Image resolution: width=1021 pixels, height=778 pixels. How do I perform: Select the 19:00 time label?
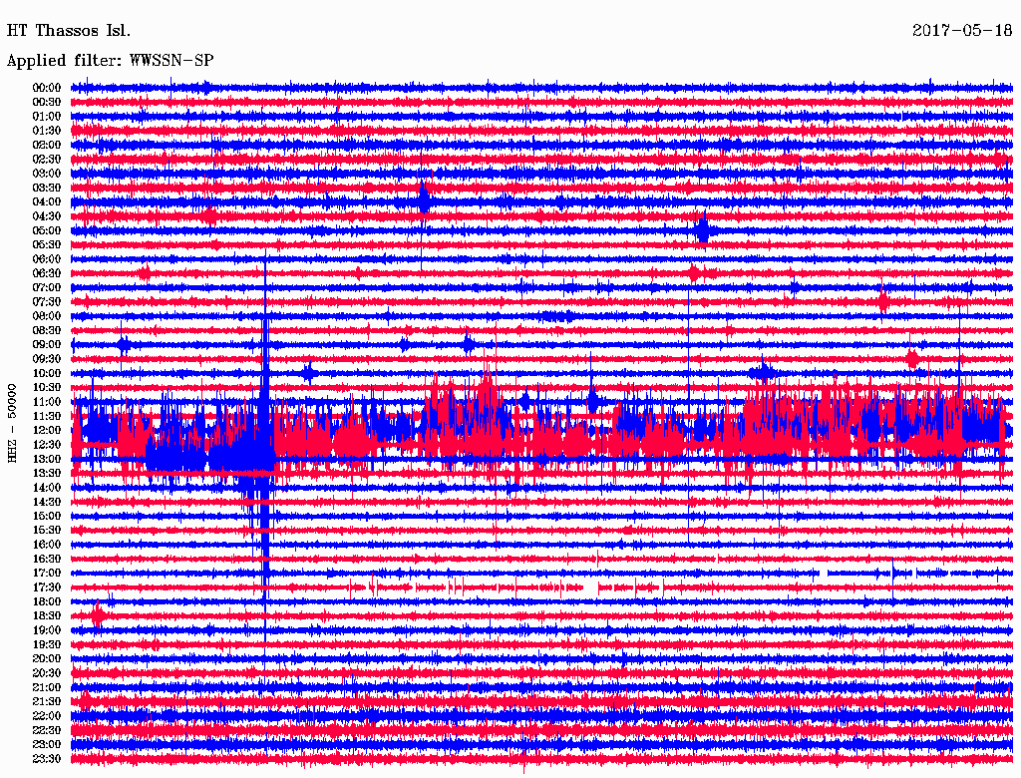[47, 630]
